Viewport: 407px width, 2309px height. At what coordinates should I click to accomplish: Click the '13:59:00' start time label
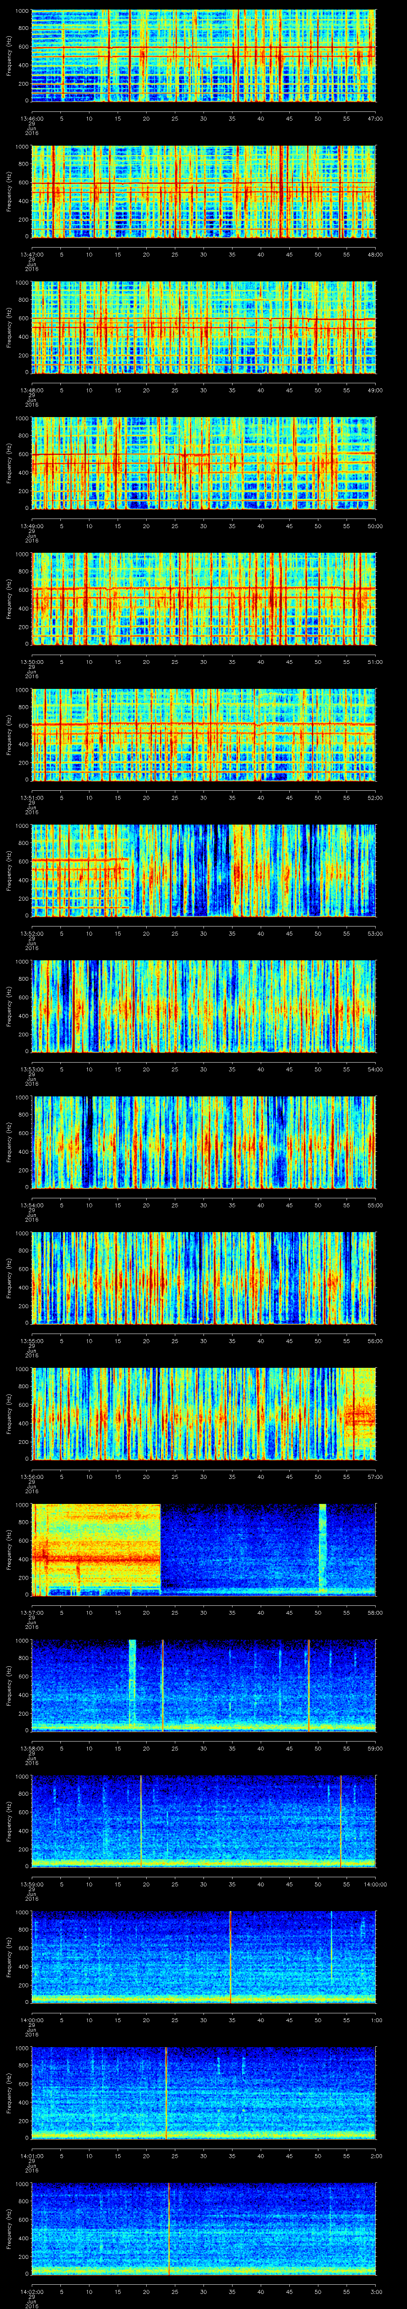31,1883
